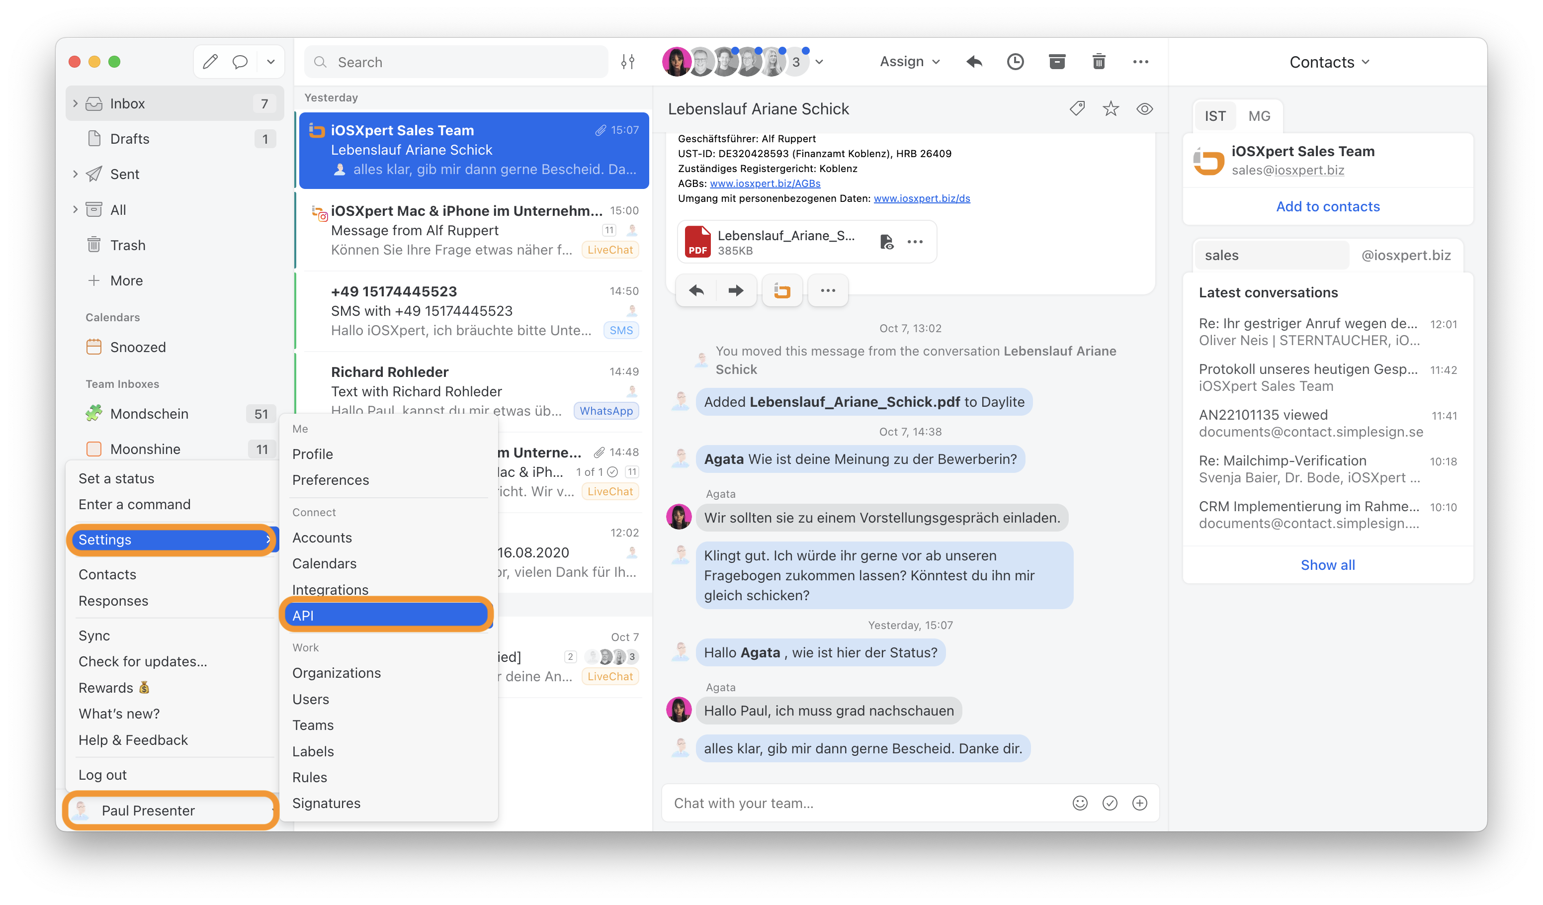Add a label using the tag icon
This screenshot has width=1543, height=905.
pyautogui.click(x=1077, y=109)
